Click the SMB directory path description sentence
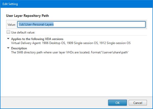 click(x=51, y=52)
